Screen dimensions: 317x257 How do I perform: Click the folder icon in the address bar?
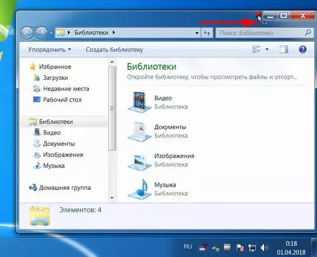pyautogui.click(x=60, y=33)
